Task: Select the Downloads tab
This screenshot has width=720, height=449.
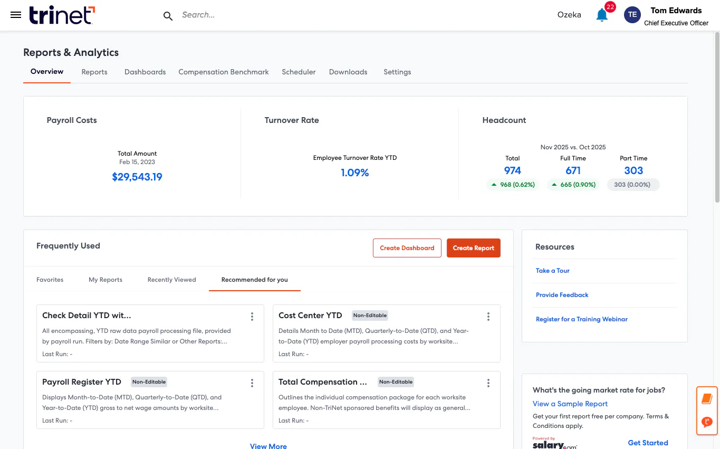Action: click(348, 72)
